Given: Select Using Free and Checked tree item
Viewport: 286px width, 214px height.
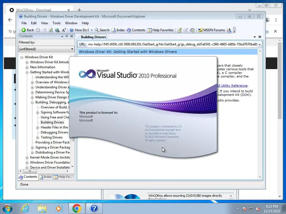Looking at the screenshot, I should click(55, 117).
